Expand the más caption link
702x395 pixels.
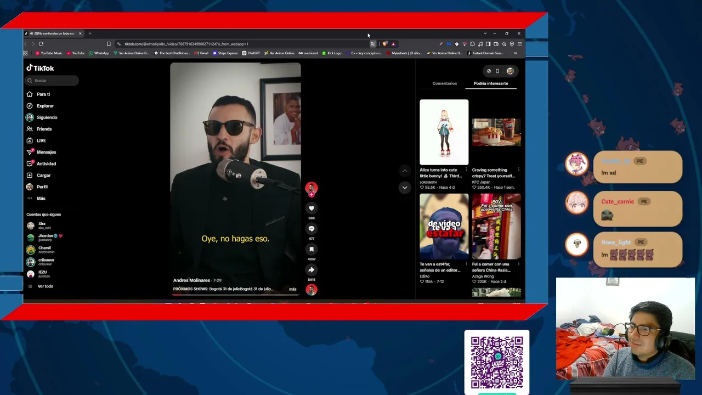[x=293, y=289]
